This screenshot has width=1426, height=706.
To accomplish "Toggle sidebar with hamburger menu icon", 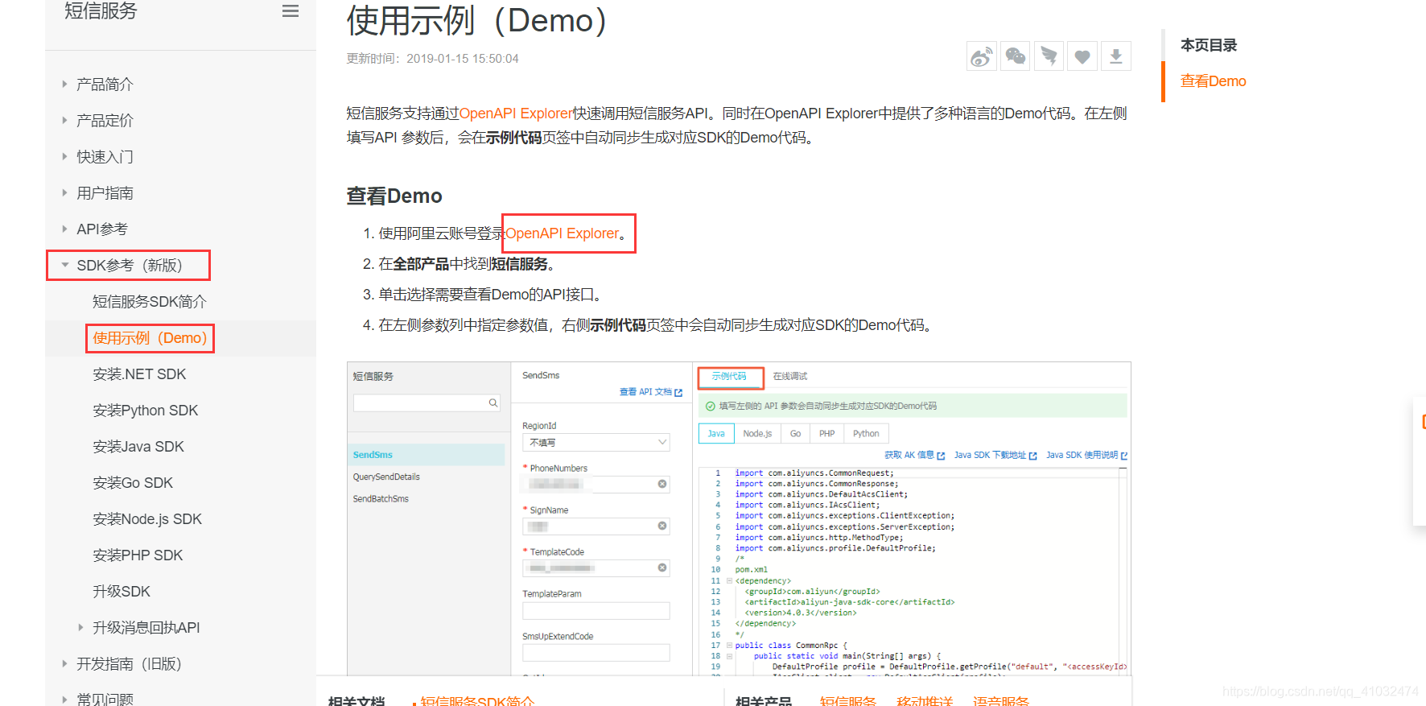I will tap(291, 11).
